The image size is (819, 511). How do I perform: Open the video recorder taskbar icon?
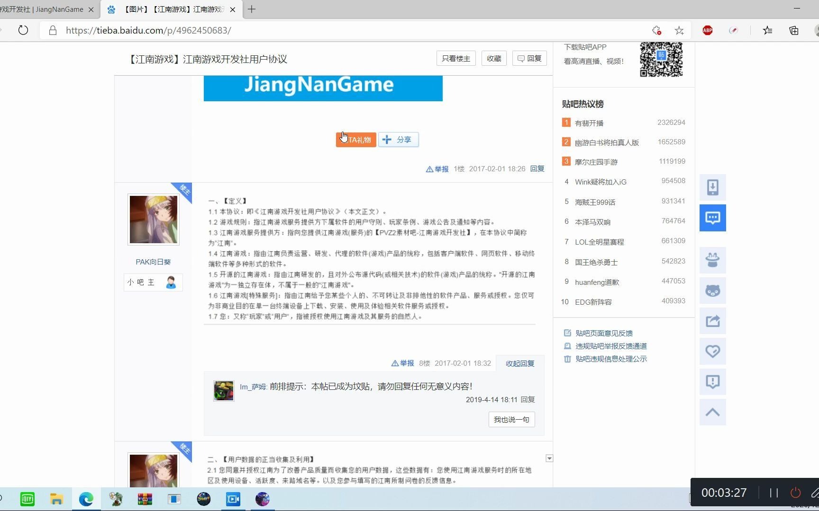point(233,499)
